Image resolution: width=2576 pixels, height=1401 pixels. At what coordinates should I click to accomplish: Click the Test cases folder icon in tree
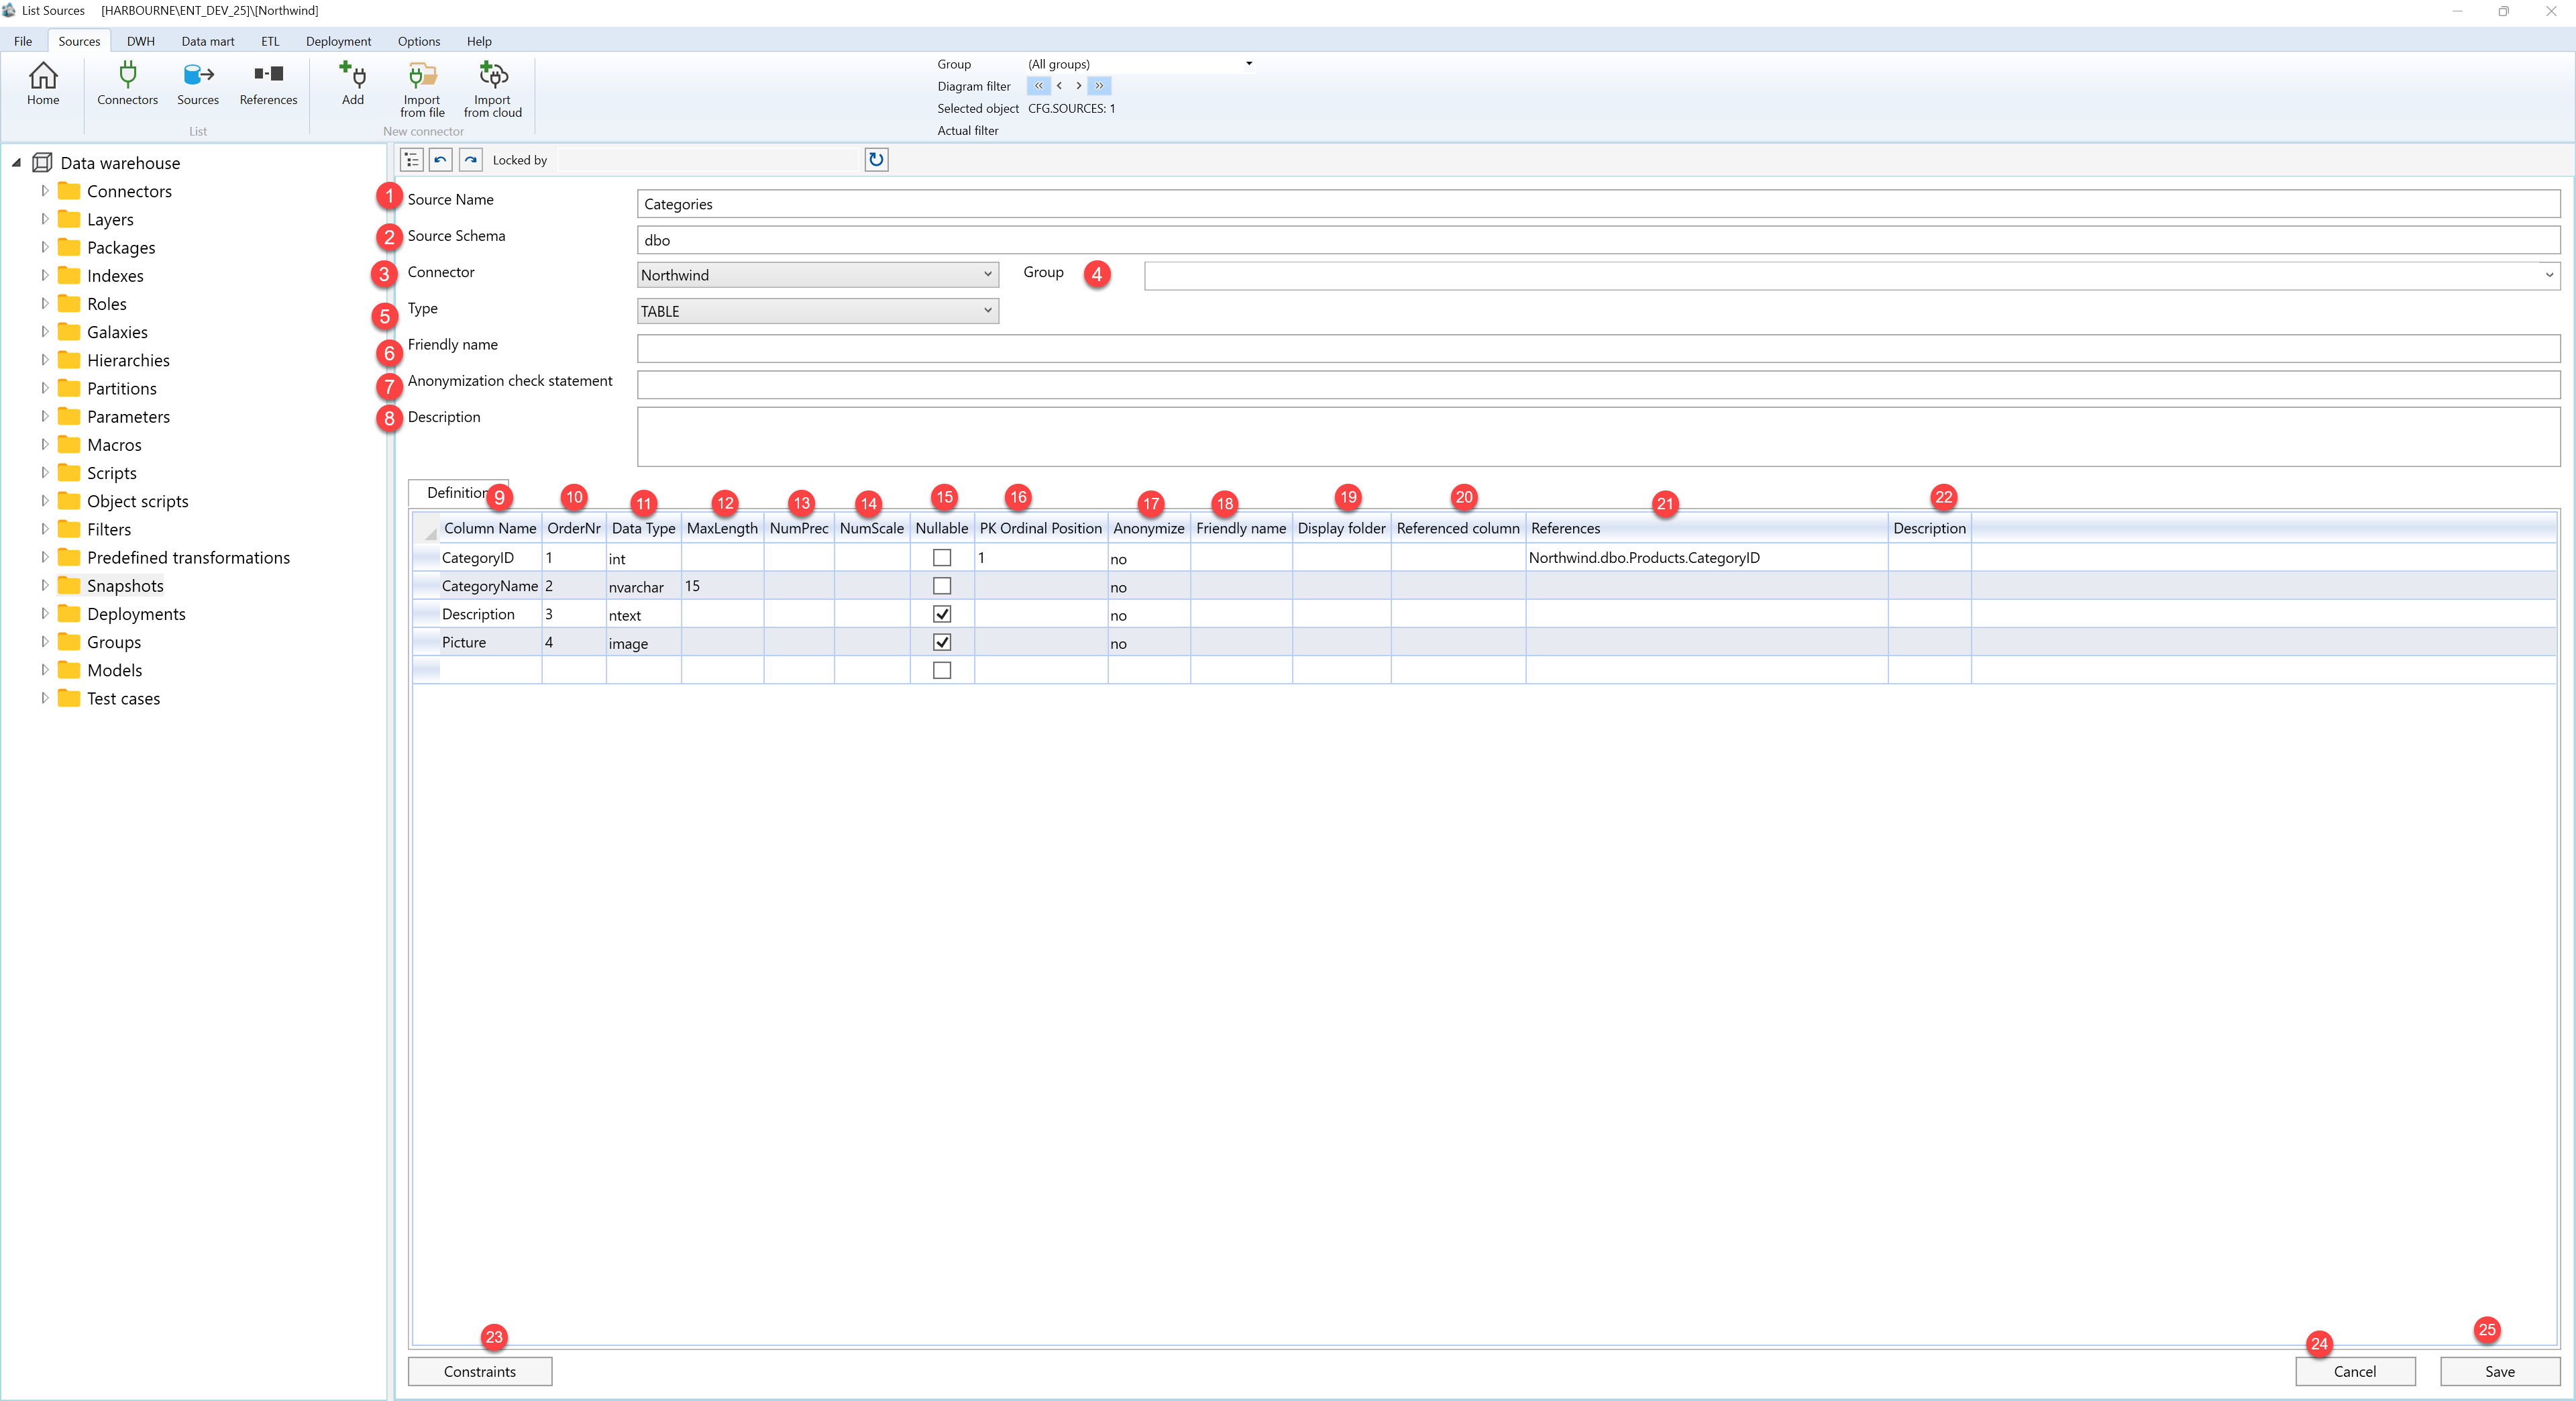click(x=69, y=698)
